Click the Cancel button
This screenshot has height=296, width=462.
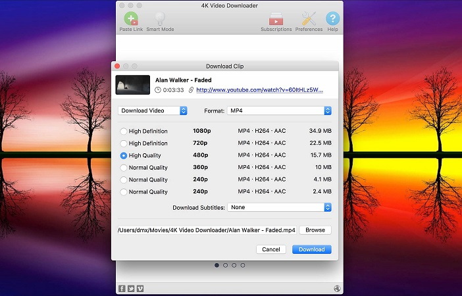point(271,249)
